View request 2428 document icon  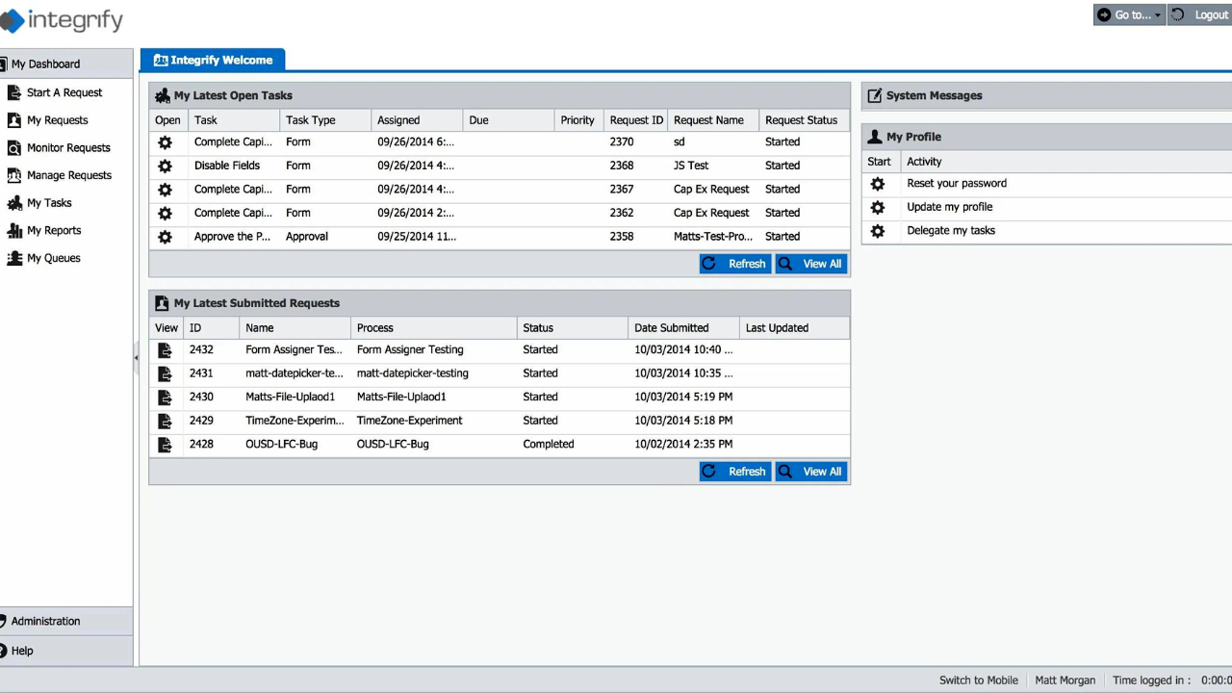pyautogui.click(x=166, y=445)
